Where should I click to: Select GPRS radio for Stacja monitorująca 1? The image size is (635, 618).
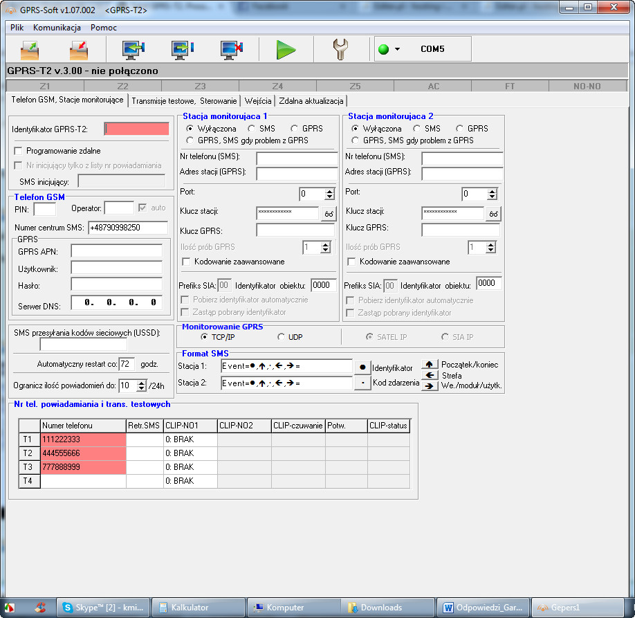pos(295,129)
